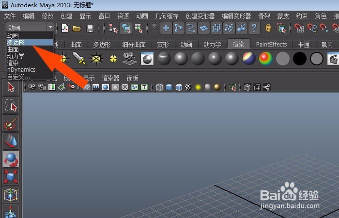Open the 约束 menu
The width and height of the screenshot is (339, 218).
click(x=302, y=16)
